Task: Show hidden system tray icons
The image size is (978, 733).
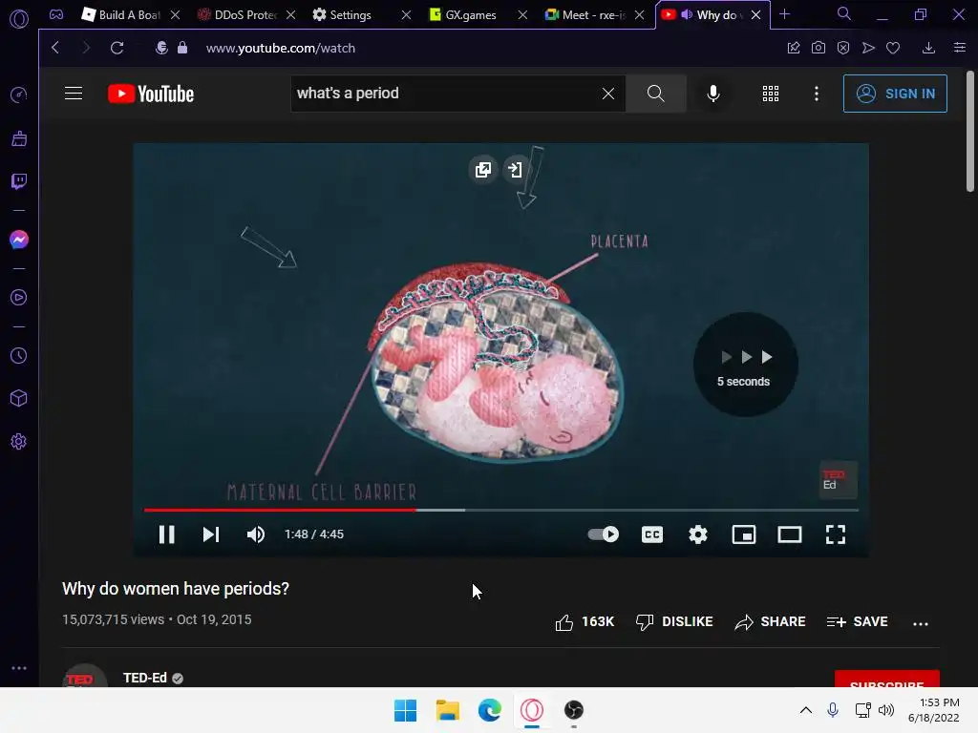Action: click(x=806, y=710)
